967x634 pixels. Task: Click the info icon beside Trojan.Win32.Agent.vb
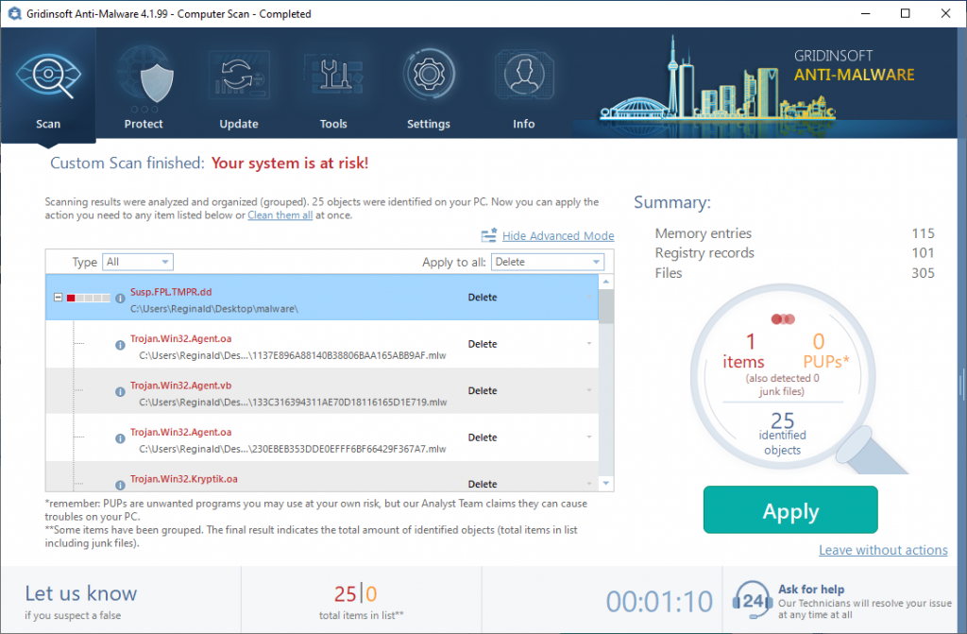coord(119,391)
